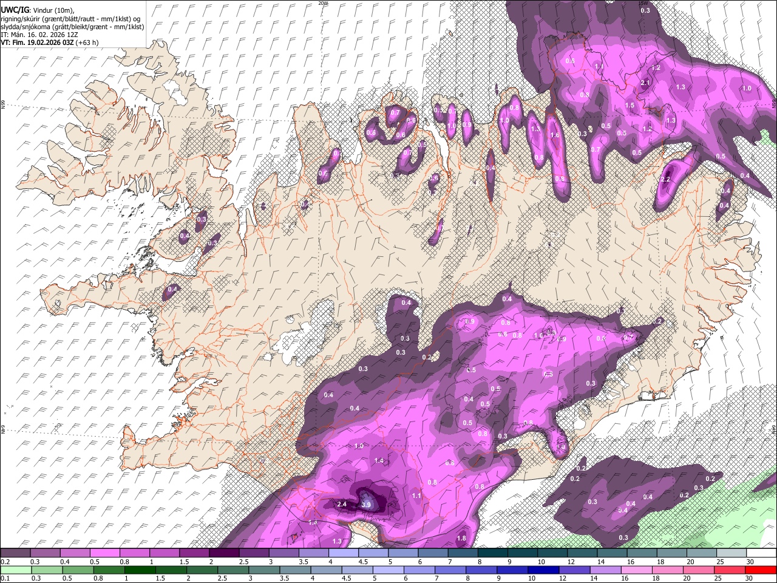Select the pale grey 25–30 snow scale swatch
This screenshot has width=777, height=583.
click(x=731, y=553)
